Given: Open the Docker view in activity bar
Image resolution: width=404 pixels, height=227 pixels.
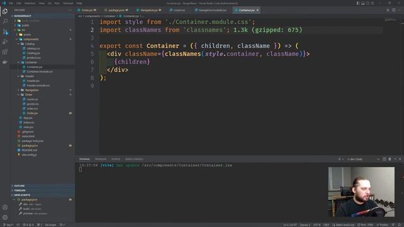Looking at the screenshot, I should point(5,62).
